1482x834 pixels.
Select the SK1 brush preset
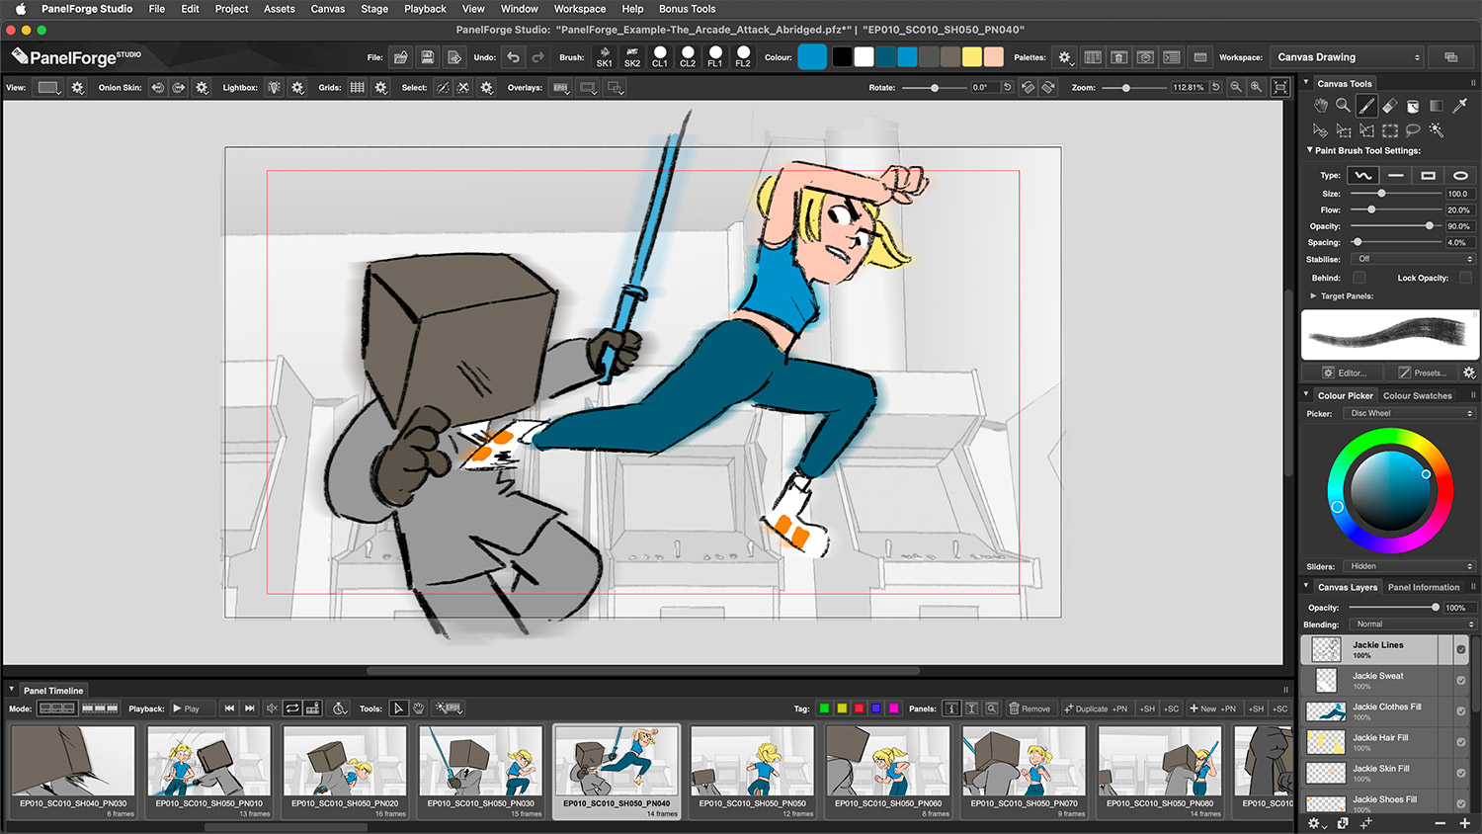coord(604,57)
